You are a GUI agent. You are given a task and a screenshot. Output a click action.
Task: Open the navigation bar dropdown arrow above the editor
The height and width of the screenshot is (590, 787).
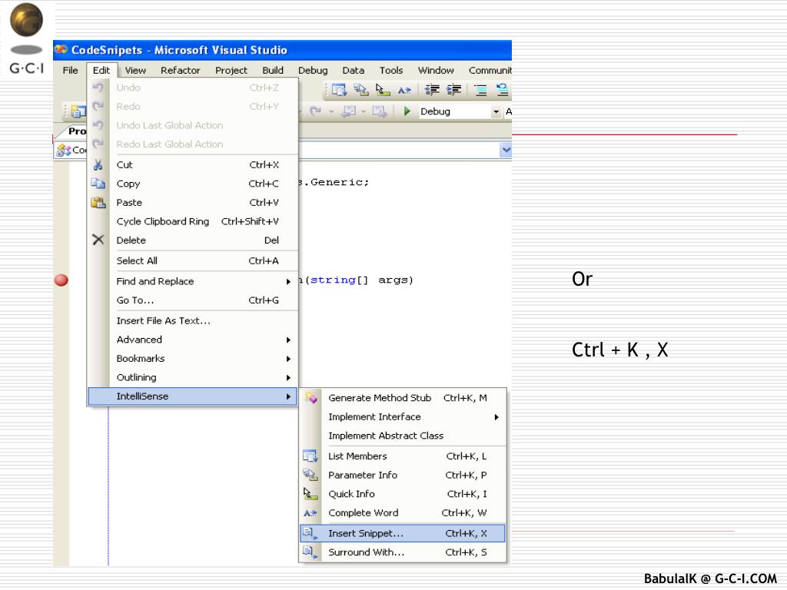click(506, 150)
